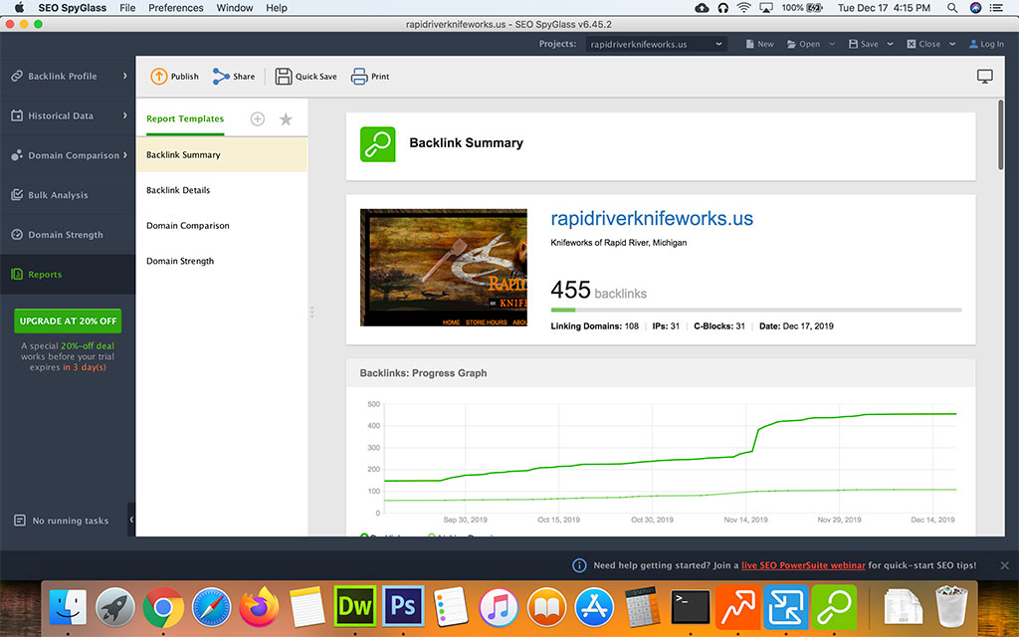Screen dimensions: 1019x637
Task: Click the Siri menu bar icon
Action: [x=975, y=8]
